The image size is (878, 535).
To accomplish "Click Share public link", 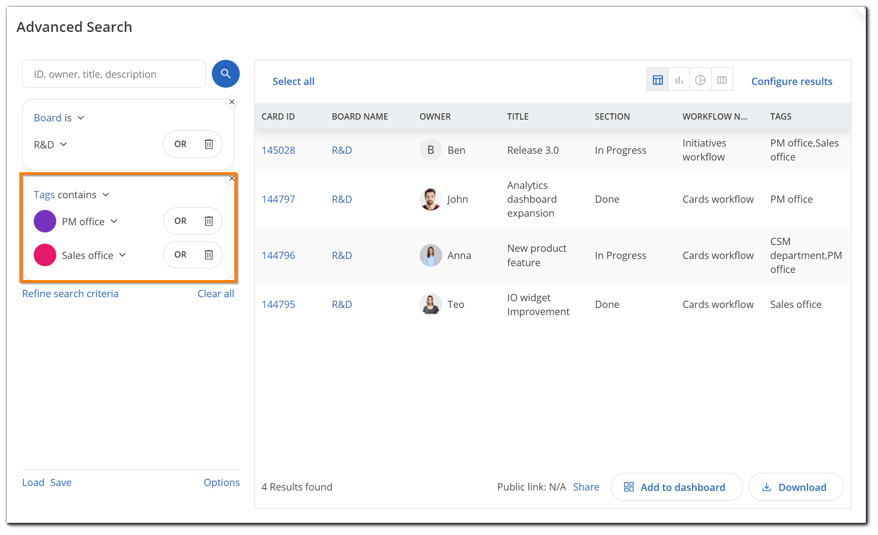I will [586, 487].
